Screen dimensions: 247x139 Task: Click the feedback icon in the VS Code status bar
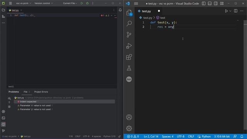pyautogui.click(x=235, y=136)
